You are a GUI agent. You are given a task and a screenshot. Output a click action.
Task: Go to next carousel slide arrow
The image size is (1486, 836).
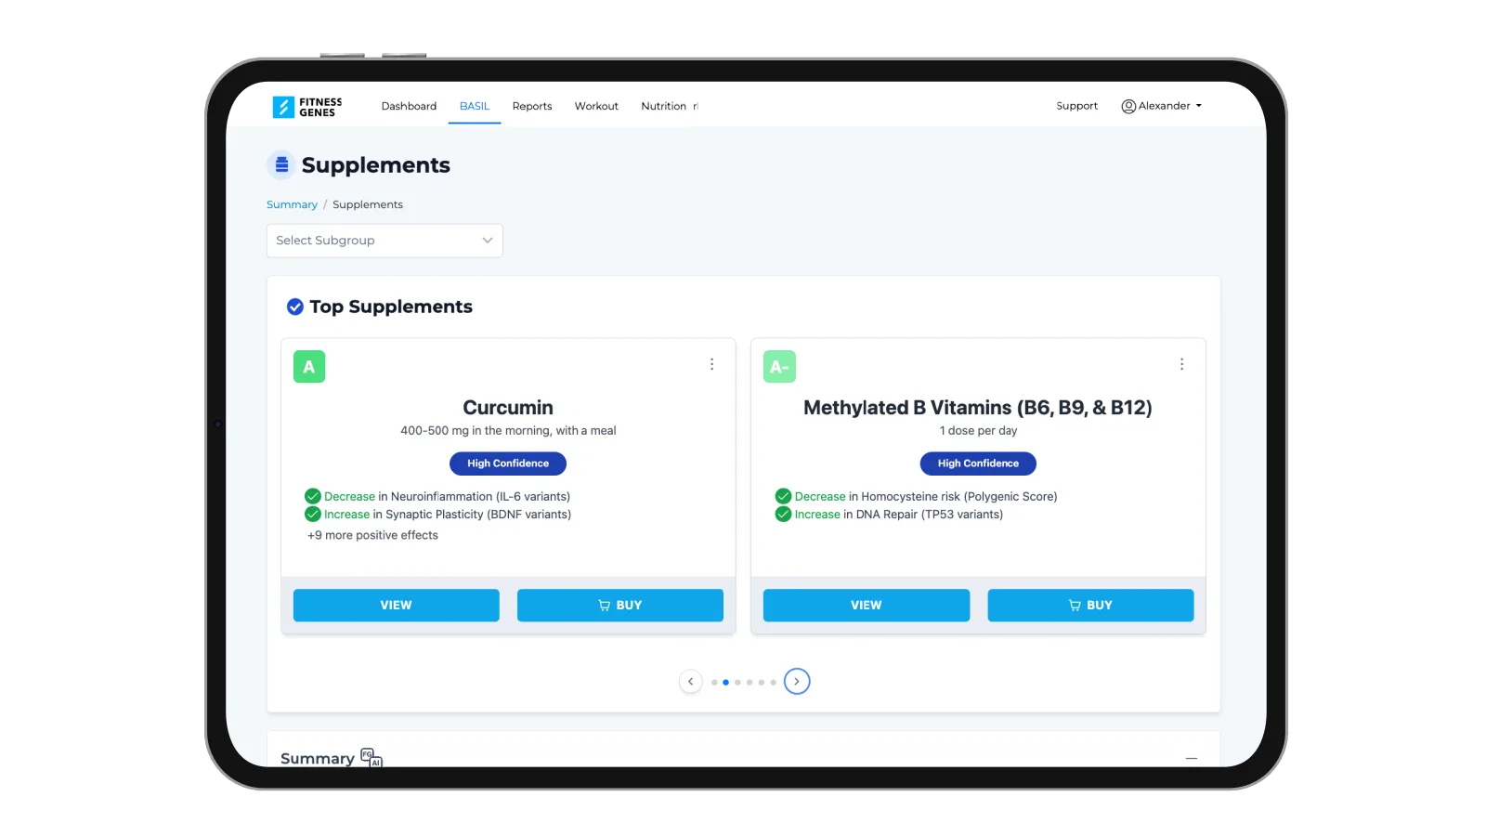[x=797, y=682]
